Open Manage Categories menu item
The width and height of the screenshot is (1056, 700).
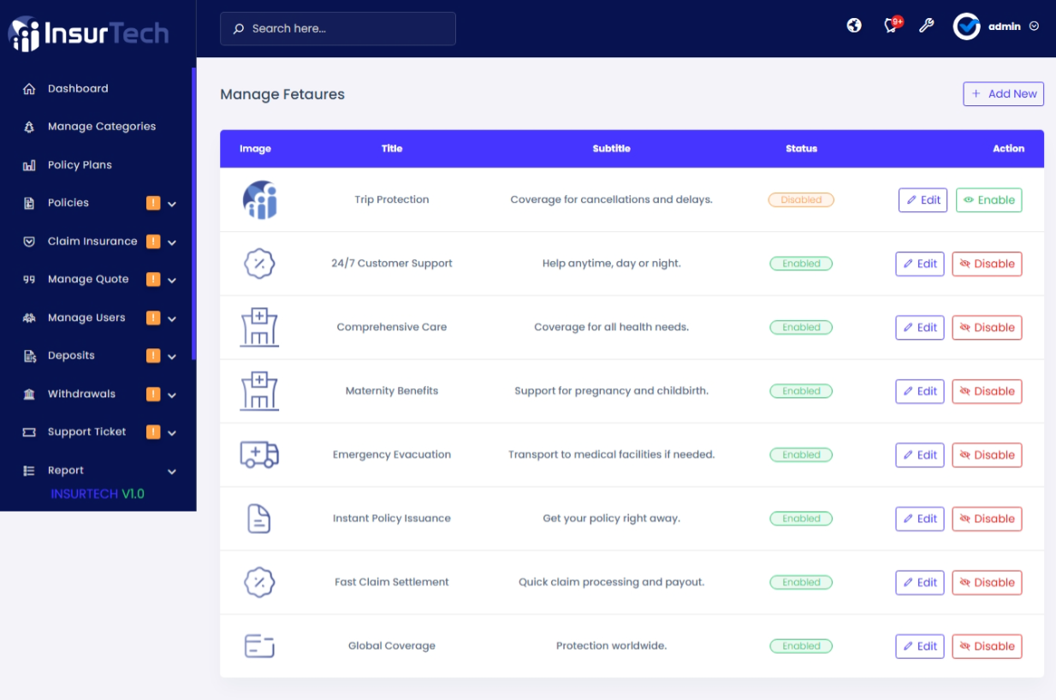[102, 127]
